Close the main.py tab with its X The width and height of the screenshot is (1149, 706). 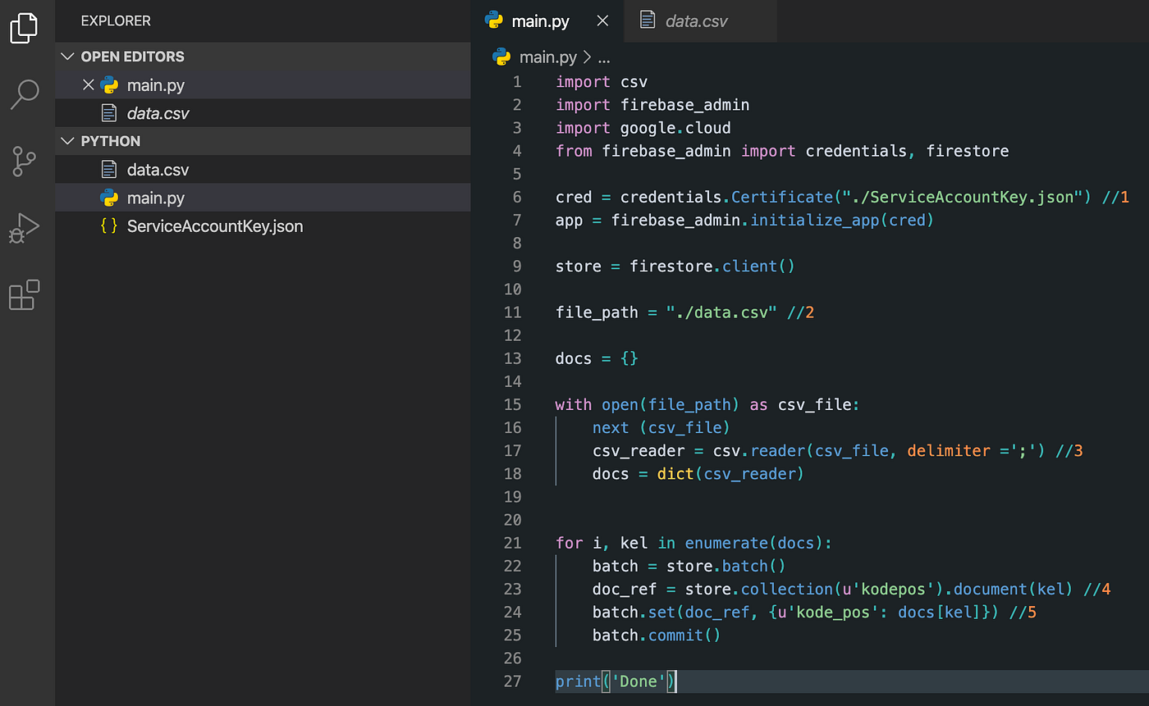coord(602,20)
